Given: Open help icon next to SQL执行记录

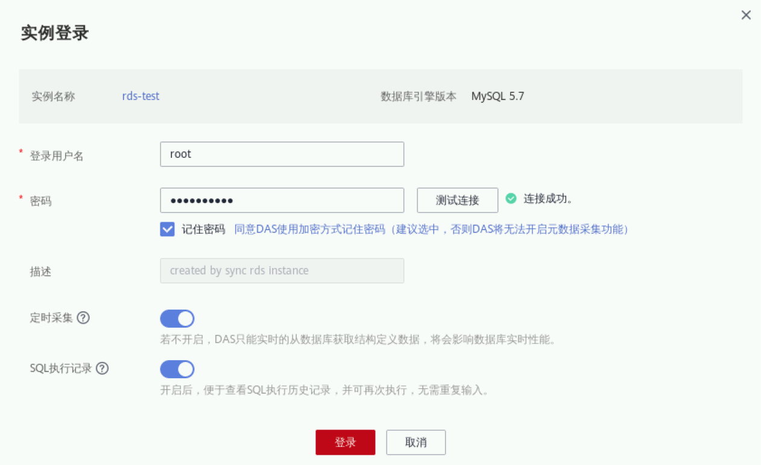Looking at the screenshot, I should click(103, 368).
